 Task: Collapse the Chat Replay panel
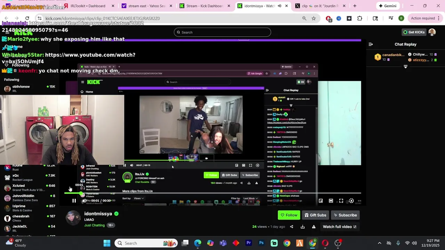click(371, 44)
